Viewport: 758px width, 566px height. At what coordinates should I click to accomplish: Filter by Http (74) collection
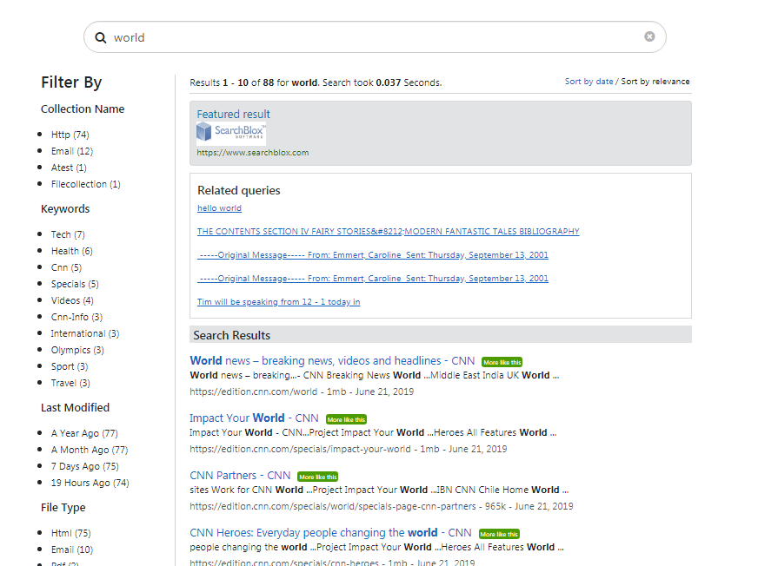(70, 135)
